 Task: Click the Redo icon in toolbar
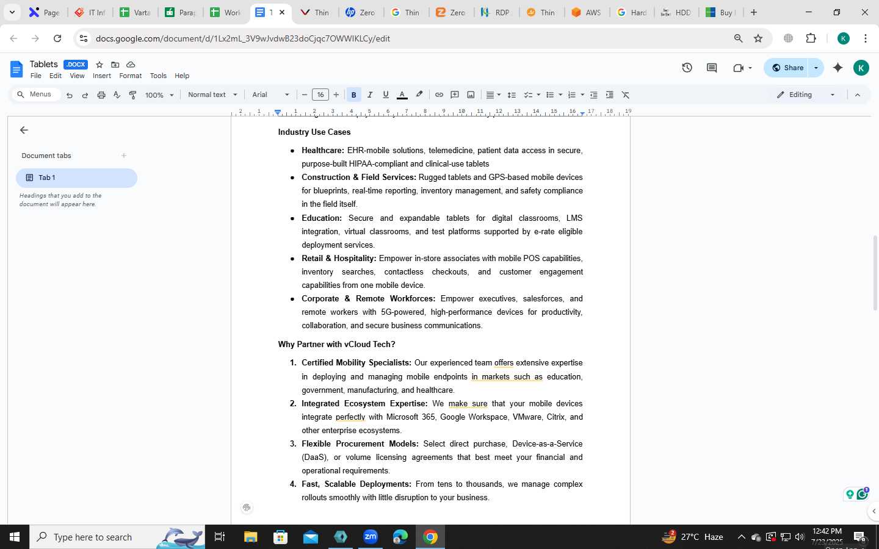click(85, 95)
